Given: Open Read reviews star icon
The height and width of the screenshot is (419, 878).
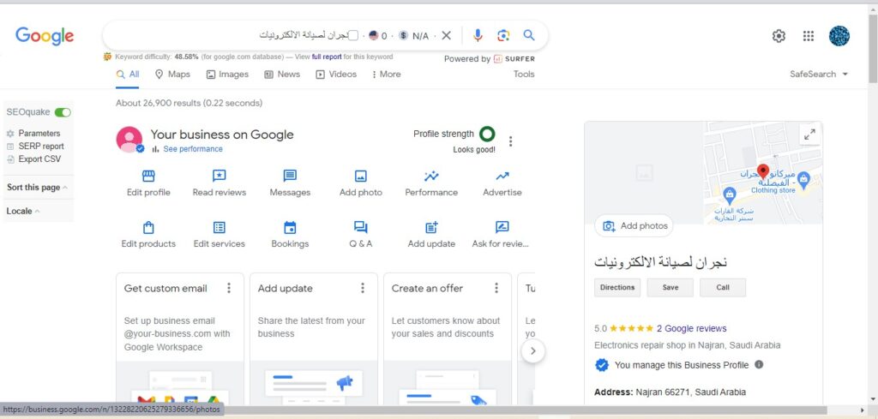Looking at the screenshot, I should (x=219, y=177).
